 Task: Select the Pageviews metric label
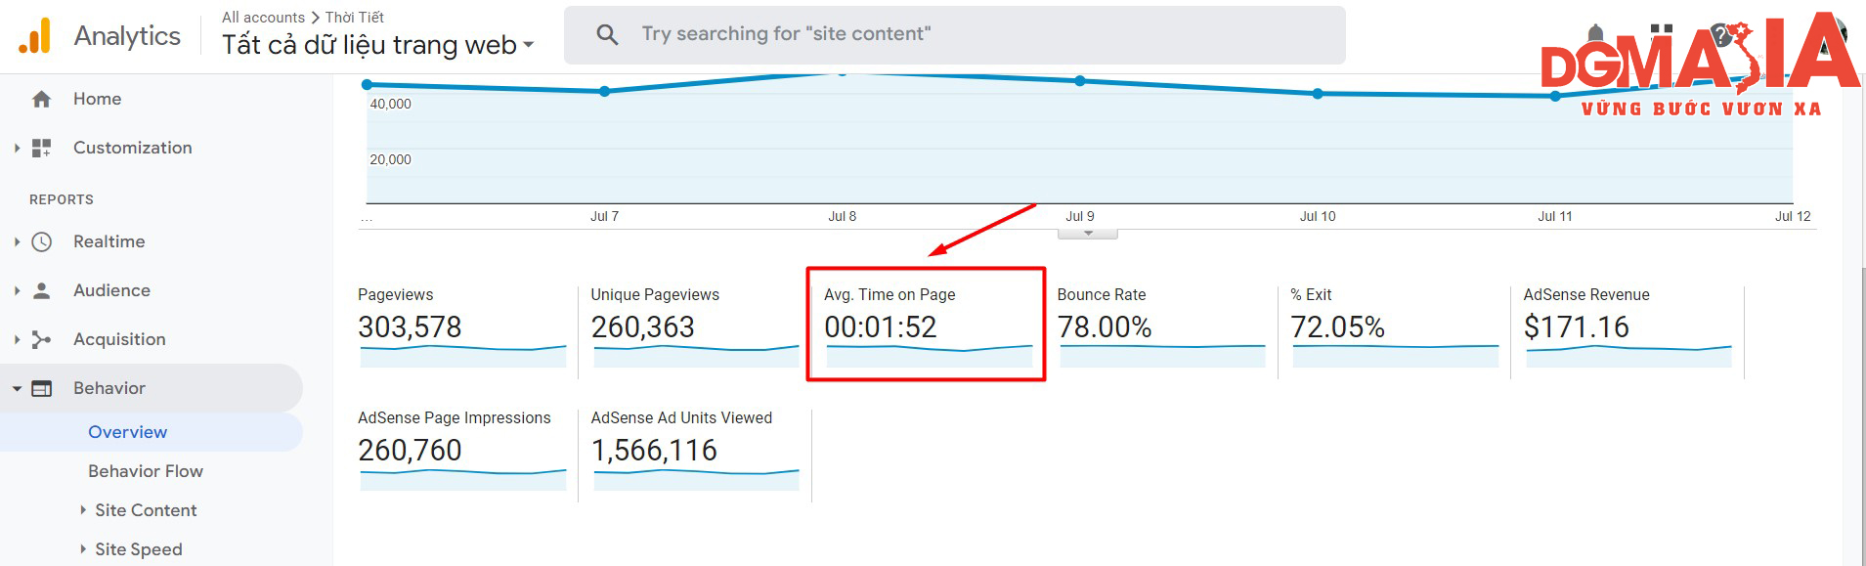(395, 294)
